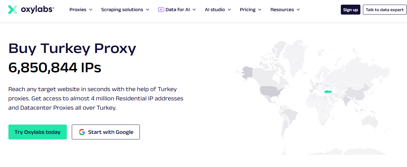The image size is (407, 167).
Task: Select the green highlighted Turkey on map
Action: pyautogui.click(x=329, y=92)
